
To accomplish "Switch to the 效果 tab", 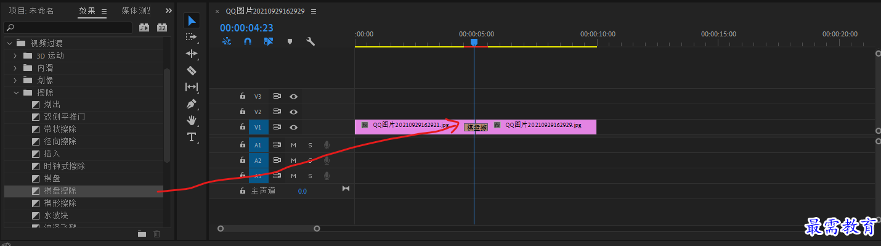I will [87, 11].
